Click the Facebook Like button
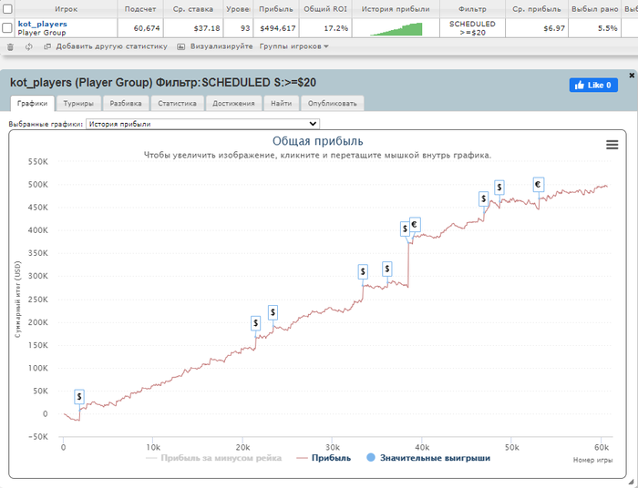The image size is (638, 488). (x=593, y=85)
